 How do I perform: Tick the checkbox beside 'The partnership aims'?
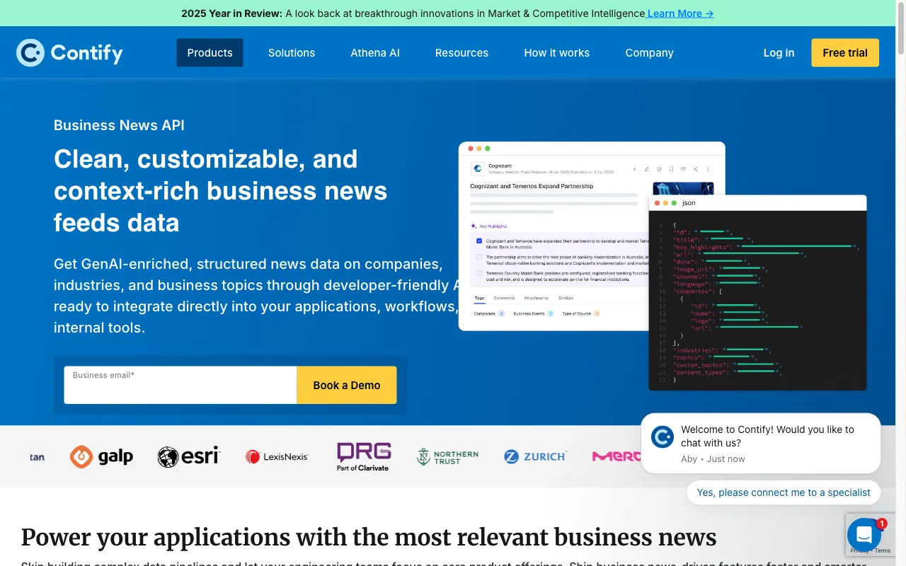pyautogui.click(x=479, y=257)
